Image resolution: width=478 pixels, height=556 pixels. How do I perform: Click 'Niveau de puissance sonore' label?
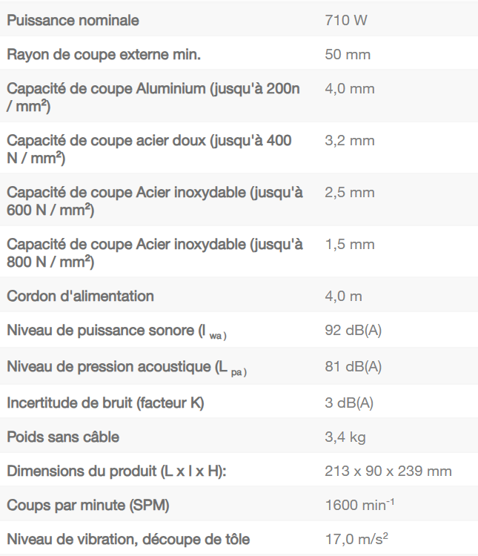pyautogui.click(x=116, y=331)
